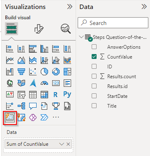Select the Azure map arrow visual
Viewport: 150px width, 156px height.
(x=33, y=83)
